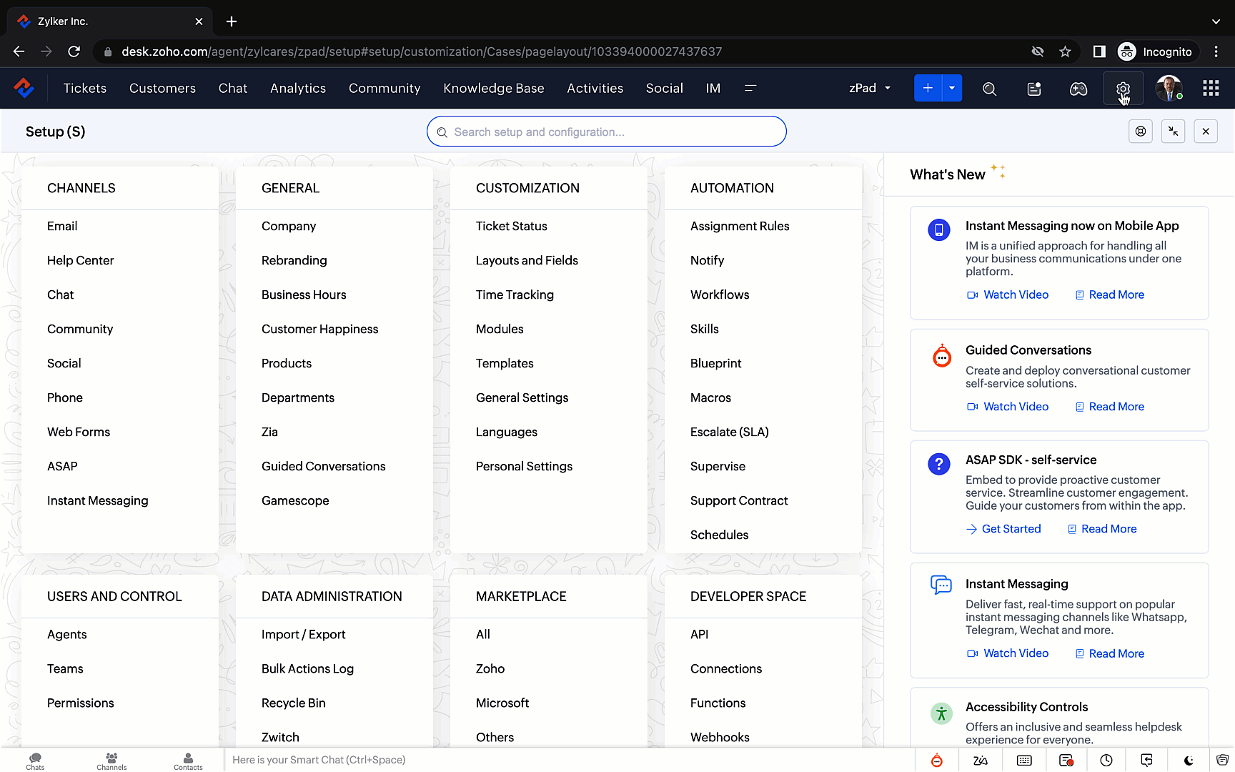Expand the more-modules overflow menu icon
Screen dimensions: 1235x772
pyautogui.click(x=750, y=88)
